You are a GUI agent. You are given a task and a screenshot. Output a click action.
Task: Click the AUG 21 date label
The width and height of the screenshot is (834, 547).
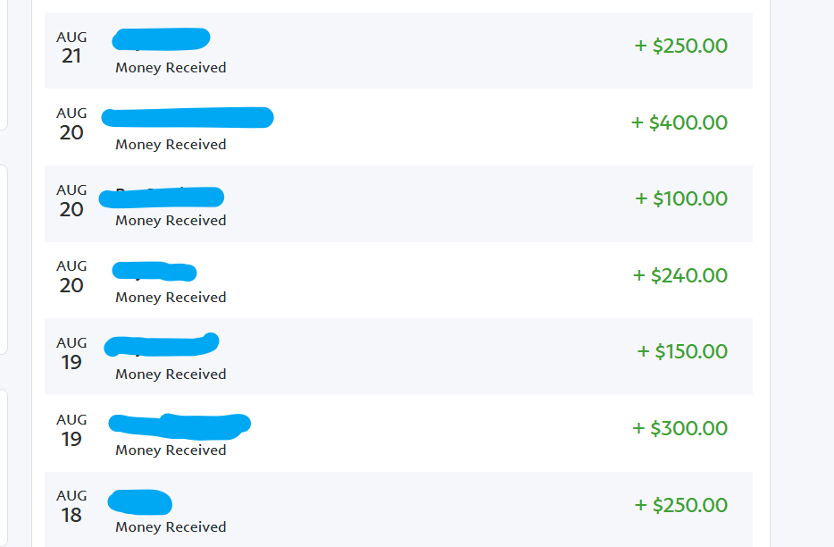tap(71, 47)
